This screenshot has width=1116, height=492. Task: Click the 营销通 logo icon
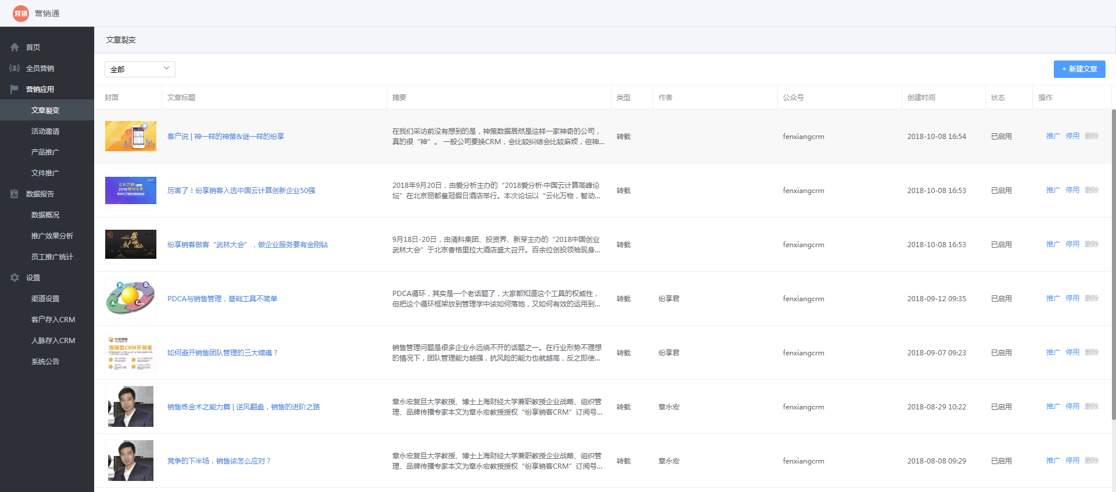point(21,13)
